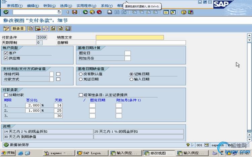Click the Previous entry icon
Screen dimensions: 252x157
pos(53,29)
